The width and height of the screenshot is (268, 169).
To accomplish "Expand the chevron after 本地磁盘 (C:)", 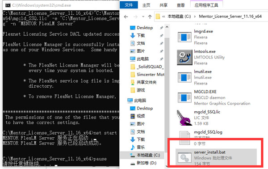I will (195, 17).
